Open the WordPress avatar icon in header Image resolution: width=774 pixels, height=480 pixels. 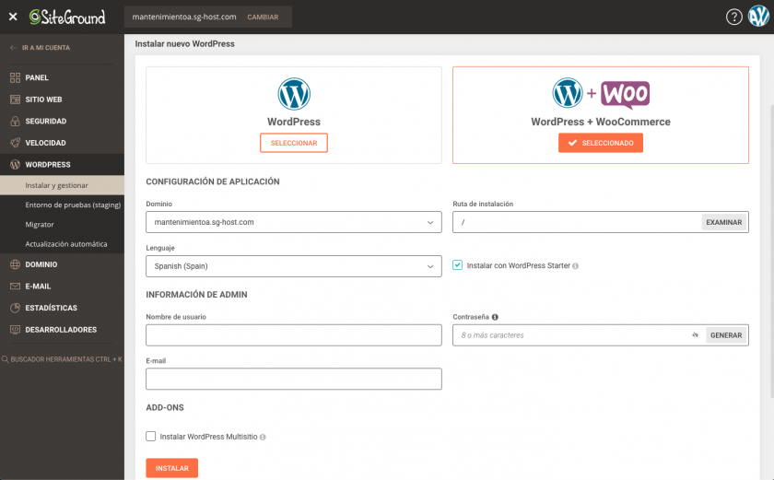point(758,17)
